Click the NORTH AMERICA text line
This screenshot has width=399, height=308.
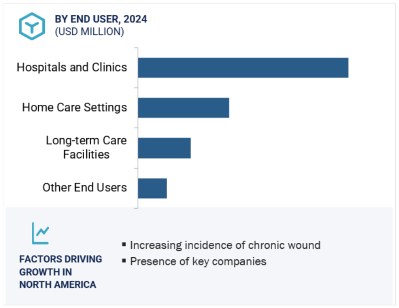pyautogui.click(x=58, y=284)
